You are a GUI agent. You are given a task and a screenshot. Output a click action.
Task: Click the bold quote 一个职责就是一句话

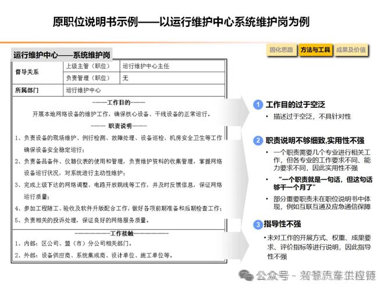[323, 183]
